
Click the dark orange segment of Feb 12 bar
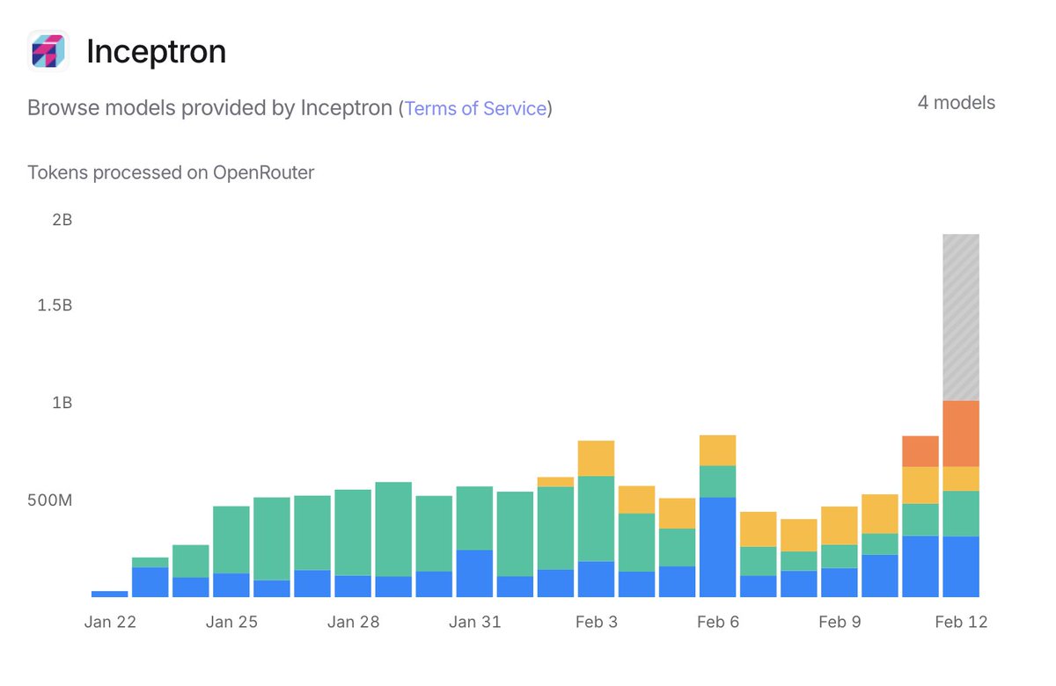coord(961,434)
